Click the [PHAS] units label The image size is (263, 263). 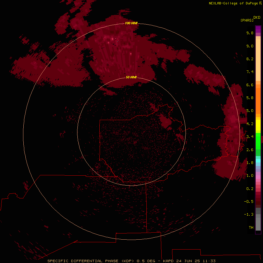[247, 20]
